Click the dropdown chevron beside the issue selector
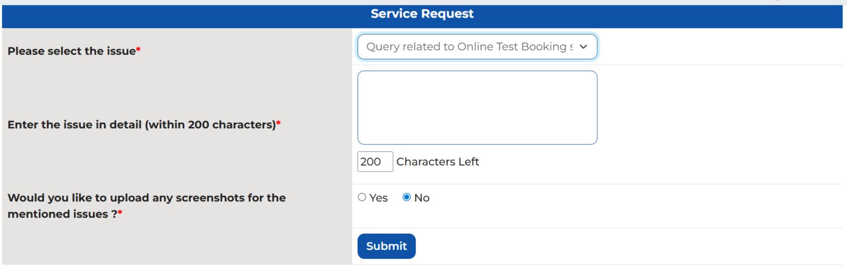This screenshot has width=847, height=270. click(584, 47)
